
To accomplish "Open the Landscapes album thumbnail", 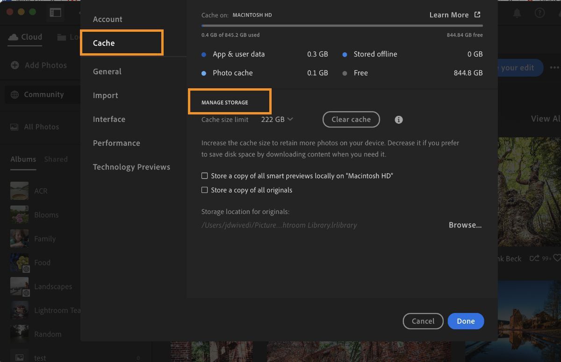I will point(19,286).
